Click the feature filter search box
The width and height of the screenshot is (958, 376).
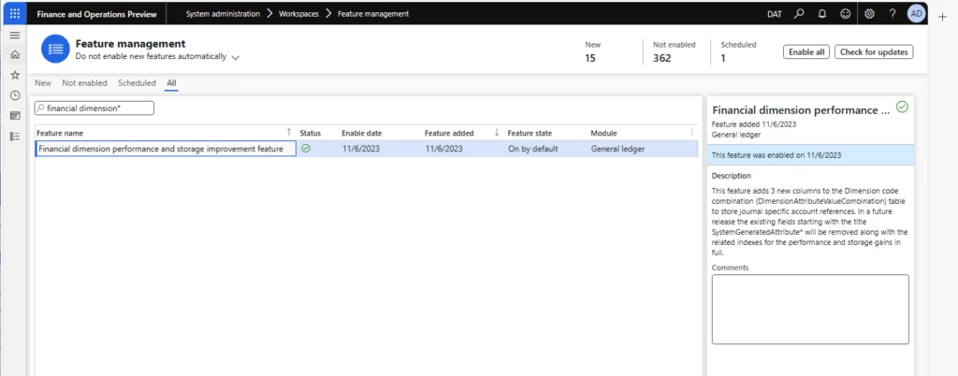94,108
